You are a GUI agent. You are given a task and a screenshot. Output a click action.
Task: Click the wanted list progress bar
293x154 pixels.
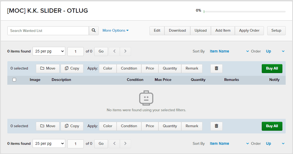coord(245,12)
